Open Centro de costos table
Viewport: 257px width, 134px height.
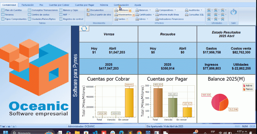coord(40,15)
